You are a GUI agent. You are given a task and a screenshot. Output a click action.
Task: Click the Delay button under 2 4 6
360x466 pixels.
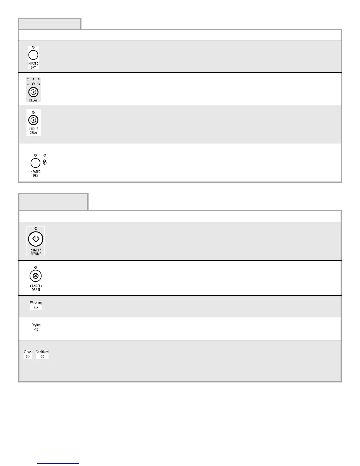pyautogui.click(x=33, y=92)
